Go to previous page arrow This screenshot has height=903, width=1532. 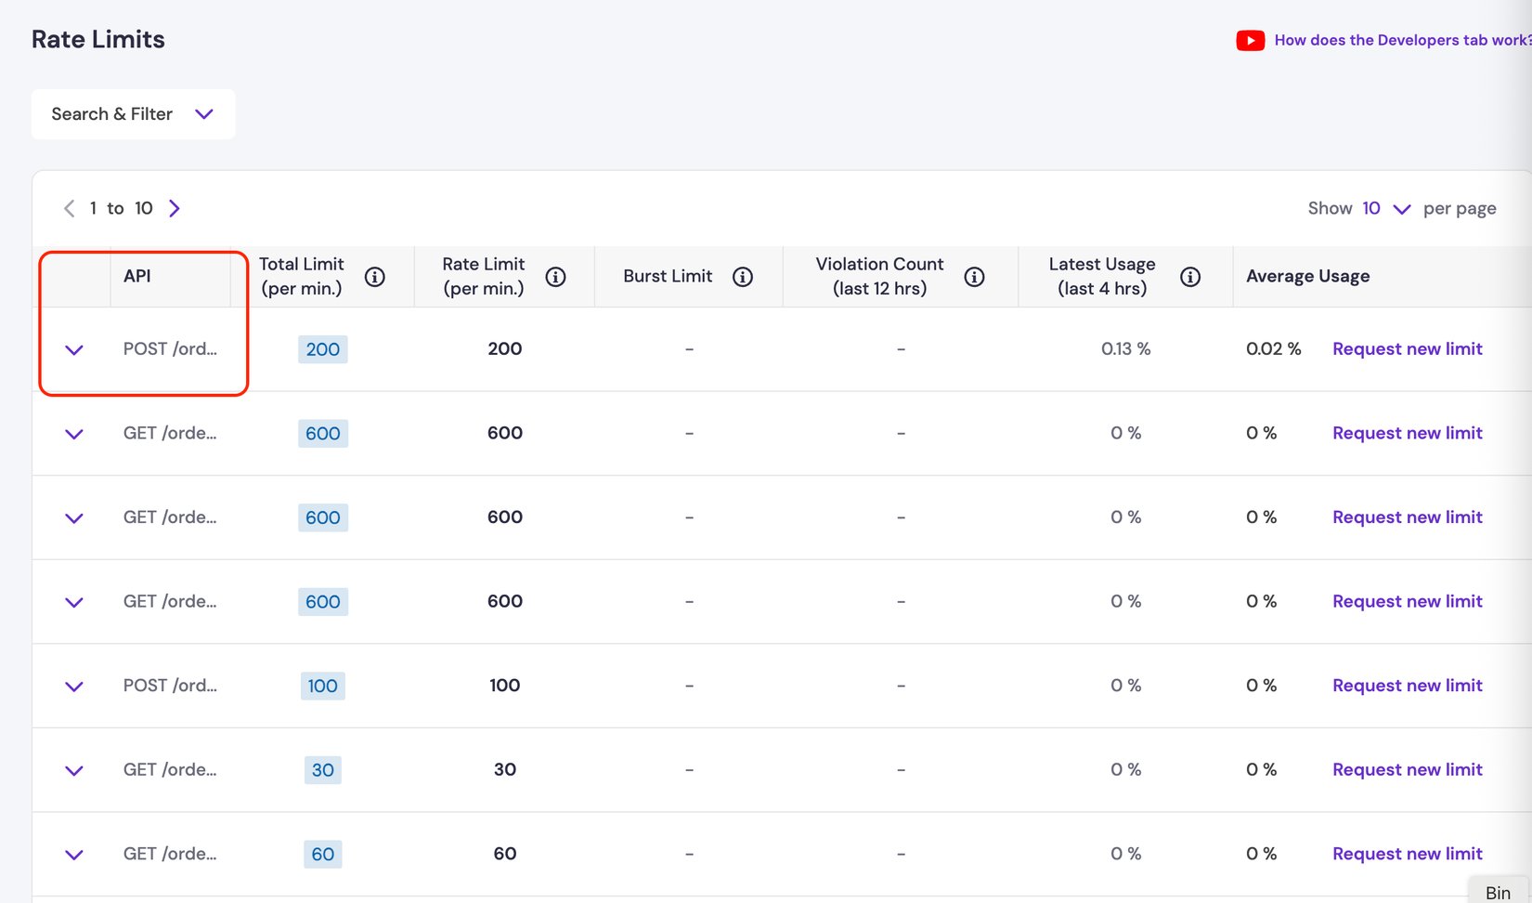pyautogui.click(x=69, y=208)
